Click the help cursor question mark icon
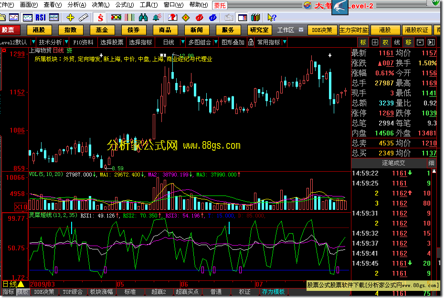Screen dimensions: 445x299 click(271, 18)
